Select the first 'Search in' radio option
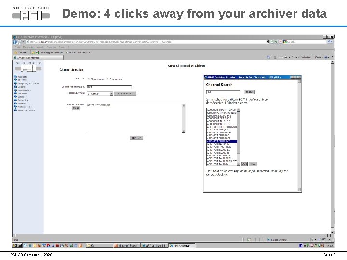Screen dimensions: 347x260 (x=89, y=79)
